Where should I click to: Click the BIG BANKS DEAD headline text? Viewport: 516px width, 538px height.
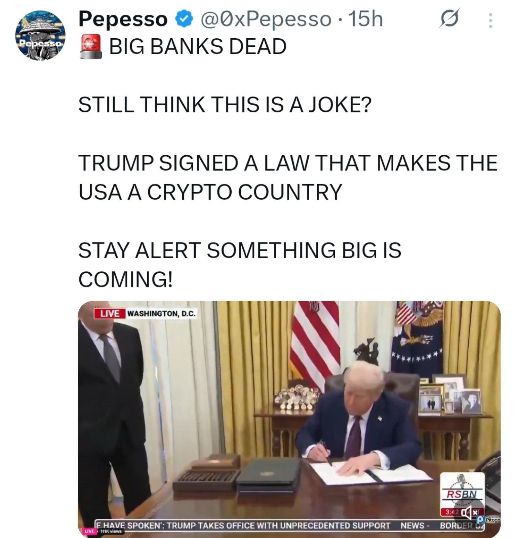[x=198, y=46]
